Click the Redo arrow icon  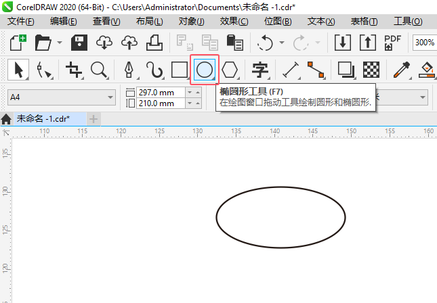[300, 43]
